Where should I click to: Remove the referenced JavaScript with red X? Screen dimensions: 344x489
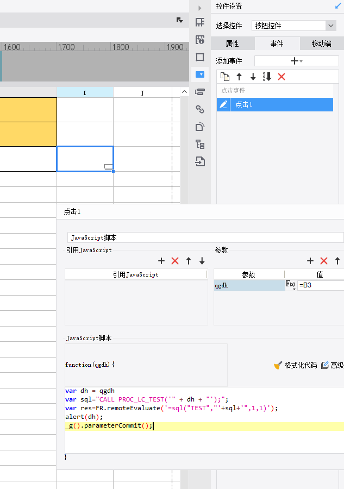coord(175,261)
